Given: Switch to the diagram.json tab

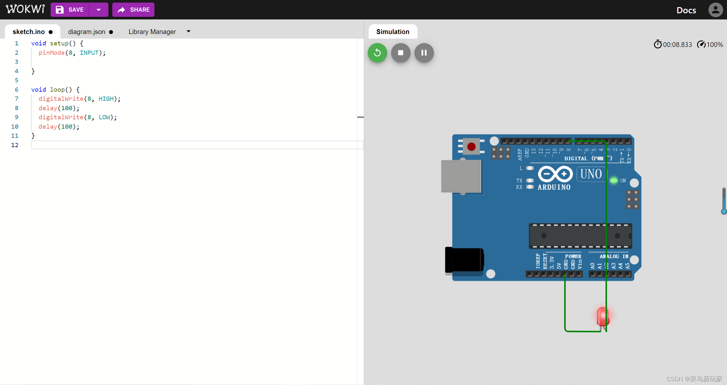Looking at the screenshot, I should coord(87,32).
